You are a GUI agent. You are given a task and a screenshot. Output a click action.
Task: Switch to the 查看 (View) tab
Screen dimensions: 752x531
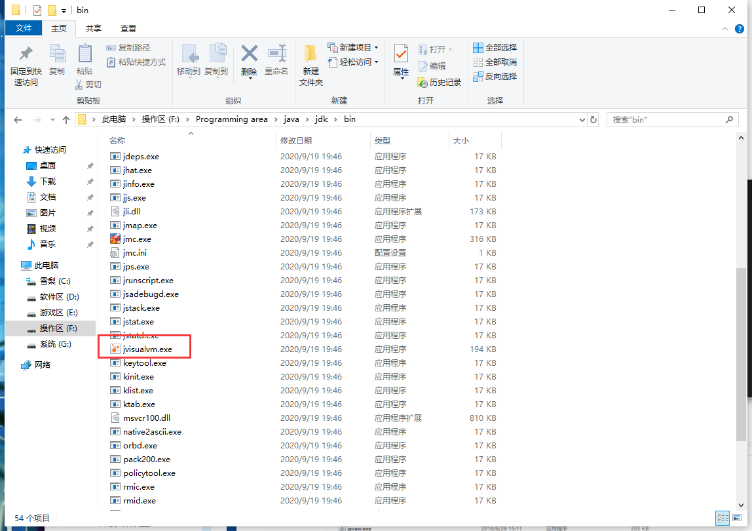[x=128, y=29]
